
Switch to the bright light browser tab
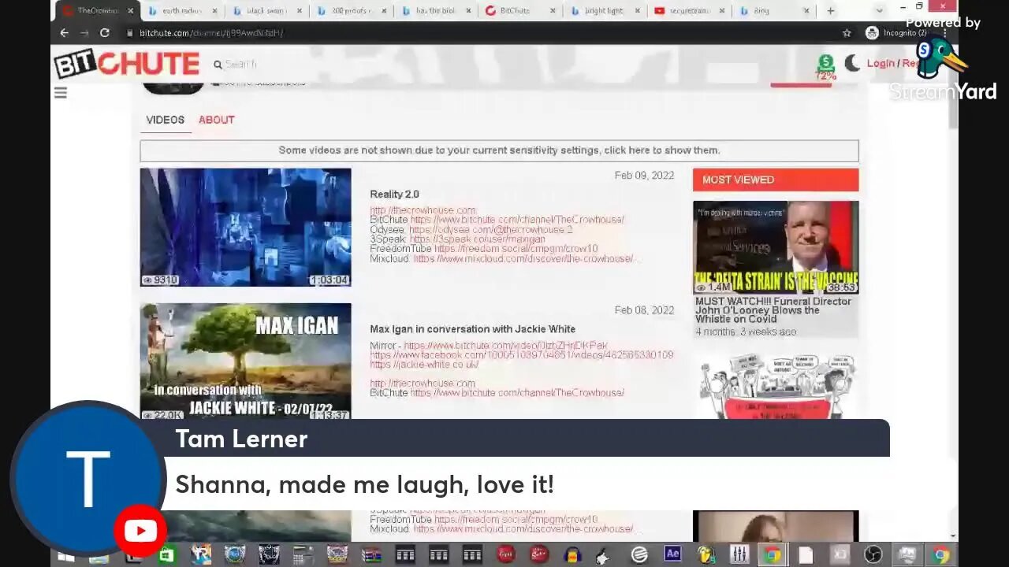click(603, 11)
